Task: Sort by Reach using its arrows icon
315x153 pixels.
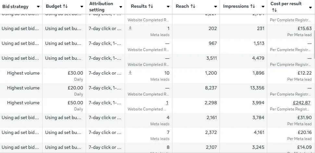Action: [x=193, y=6]
